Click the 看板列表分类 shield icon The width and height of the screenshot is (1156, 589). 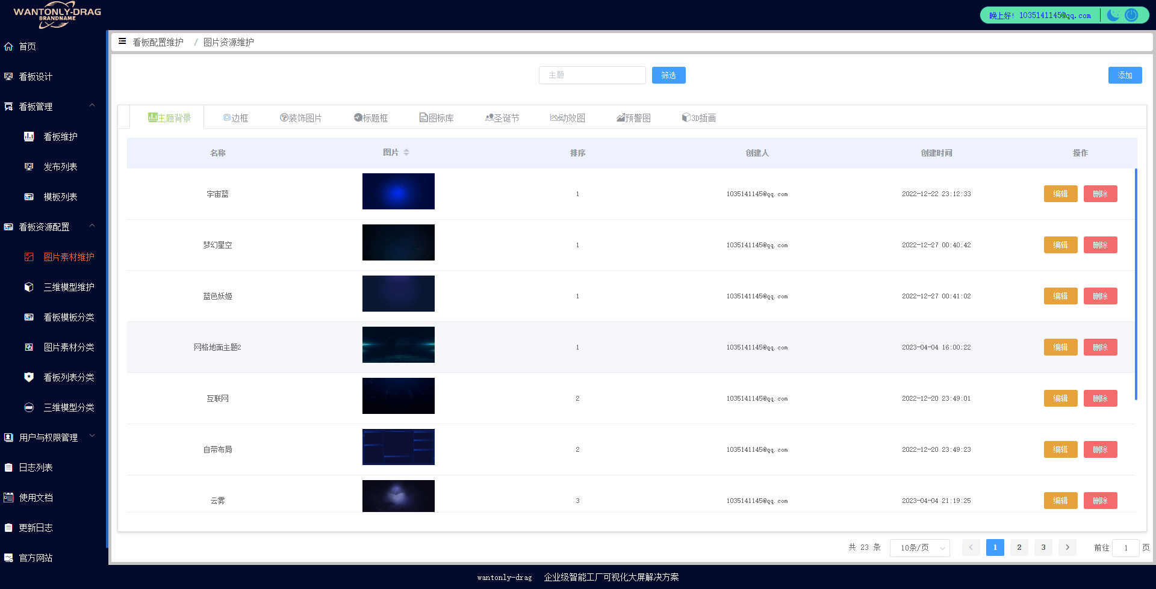point(29,377)
